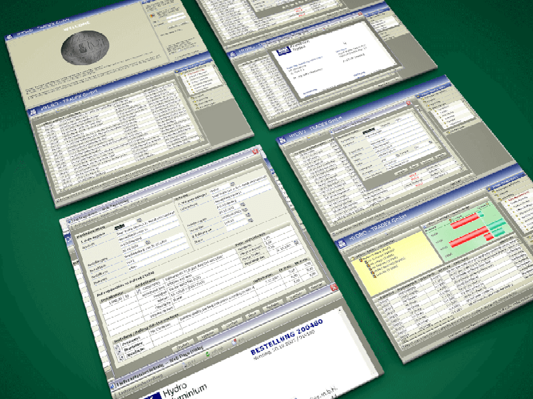Click the Hydro logo in the top-right document preview
The width and height of the screenshot is (533, 399).
(x=284, y=51)
